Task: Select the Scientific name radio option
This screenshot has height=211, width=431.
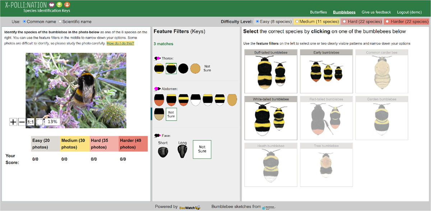Action: tap(60, 21)
